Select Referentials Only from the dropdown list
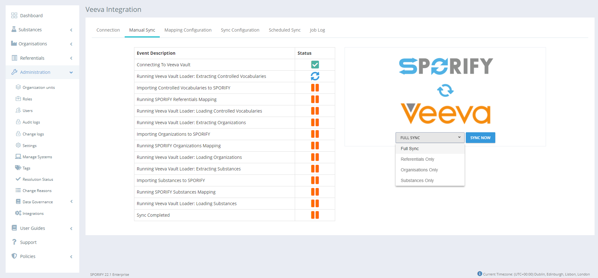This screenshot has height=278, width=598. pos(417,159)
